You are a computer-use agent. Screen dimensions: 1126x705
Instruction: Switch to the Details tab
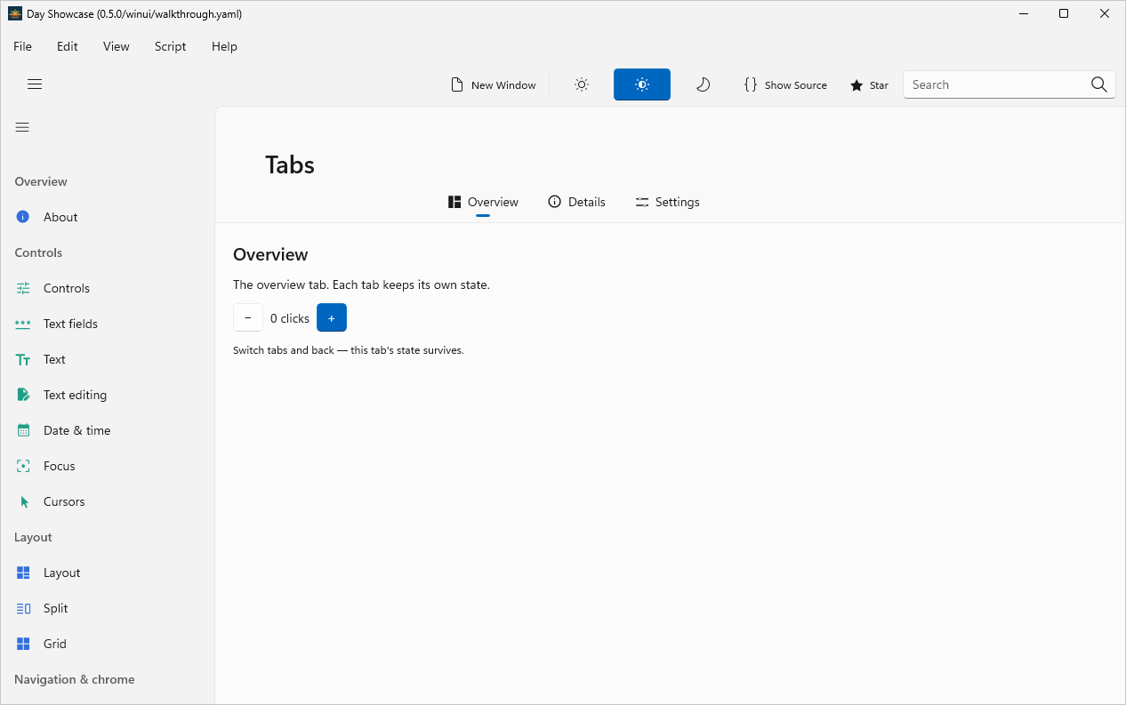[576, 202]
